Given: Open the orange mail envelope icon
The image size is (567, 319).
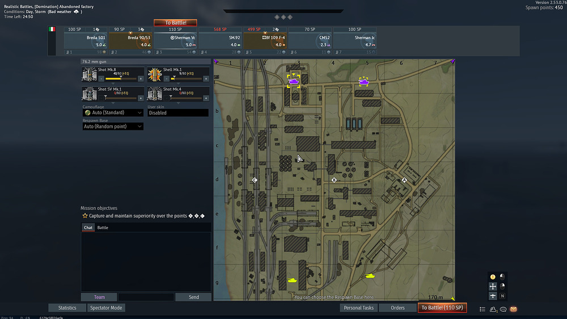Looking at the screenshot, I should tap(514, 309).
